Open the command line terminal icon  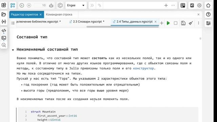[x=4, y=38]
